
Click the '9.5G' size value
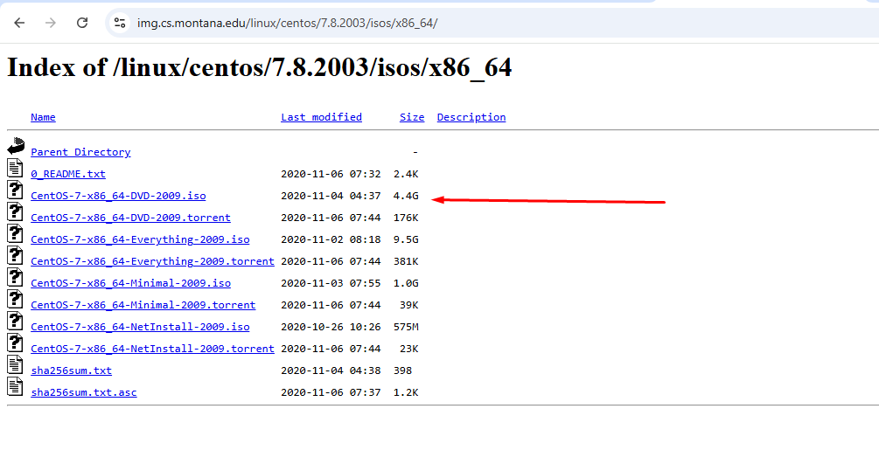[406, 239]
